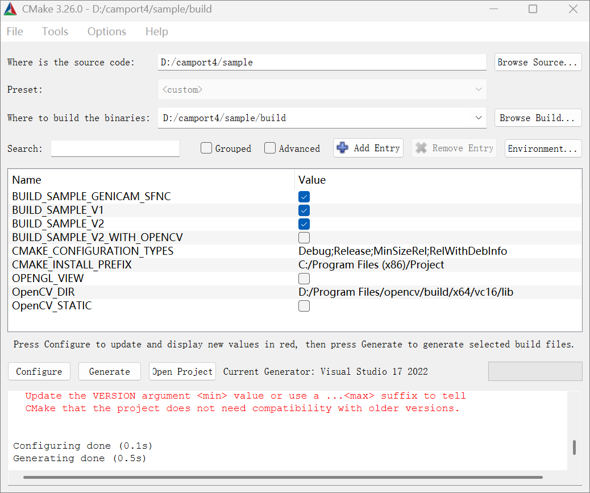Toggle the Grouped checkbox

click(x=206, y=148)
